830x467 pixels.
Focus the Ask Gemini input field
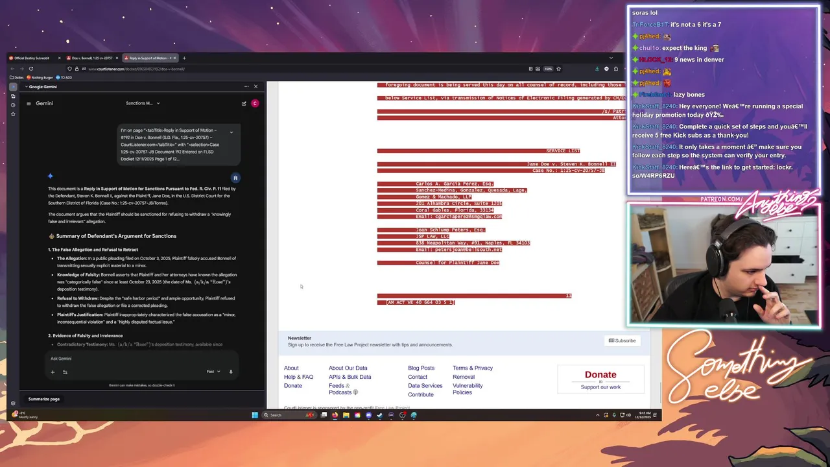(x=143, y=359)
